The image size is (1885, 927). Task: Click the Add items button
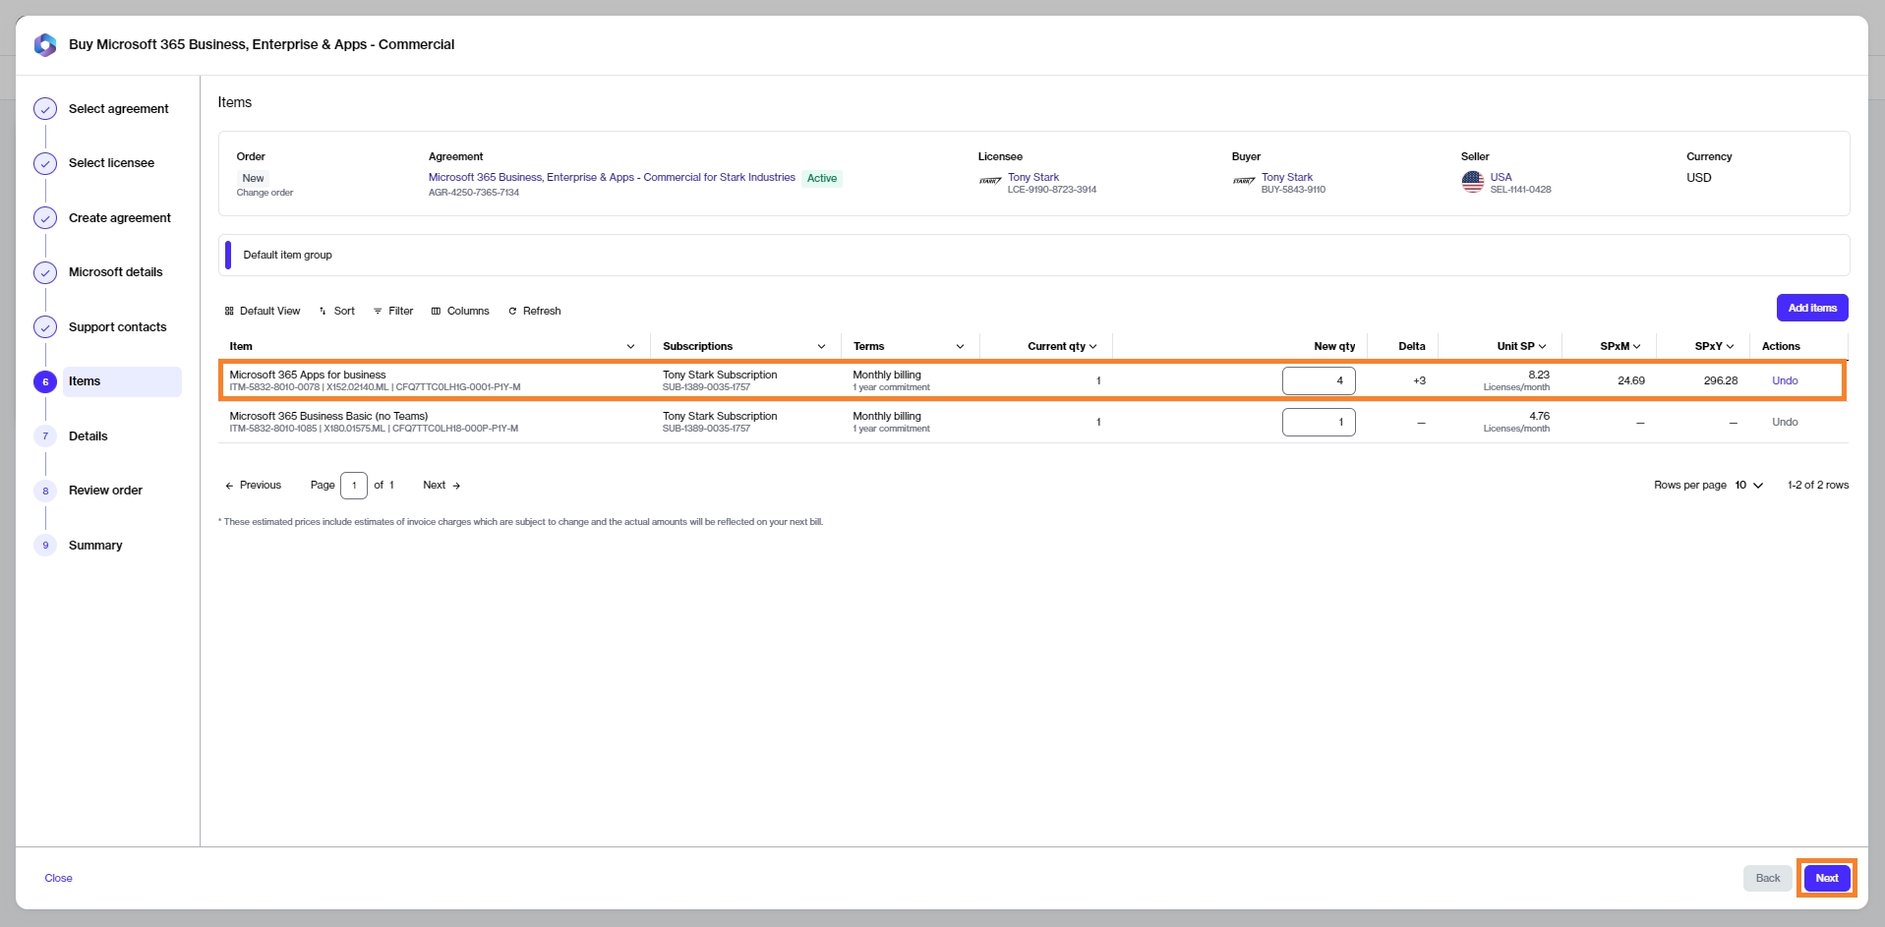[x=1811, y=308]
